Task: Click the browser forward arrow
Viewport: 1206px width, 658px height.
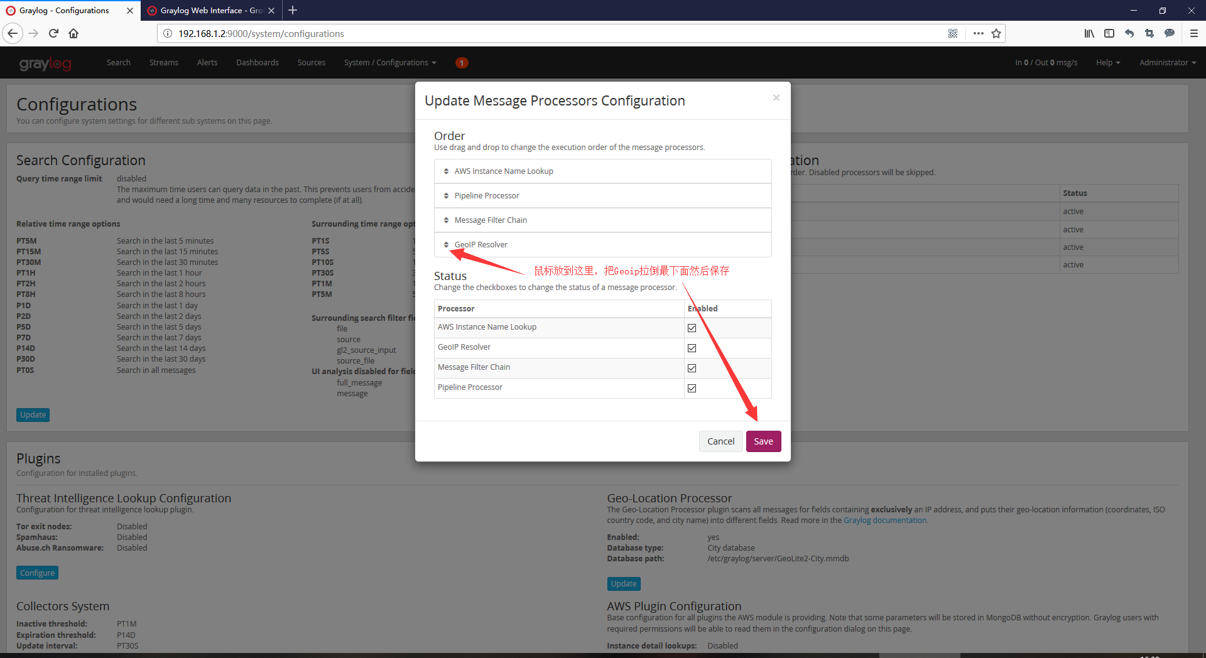Action: 34,33
